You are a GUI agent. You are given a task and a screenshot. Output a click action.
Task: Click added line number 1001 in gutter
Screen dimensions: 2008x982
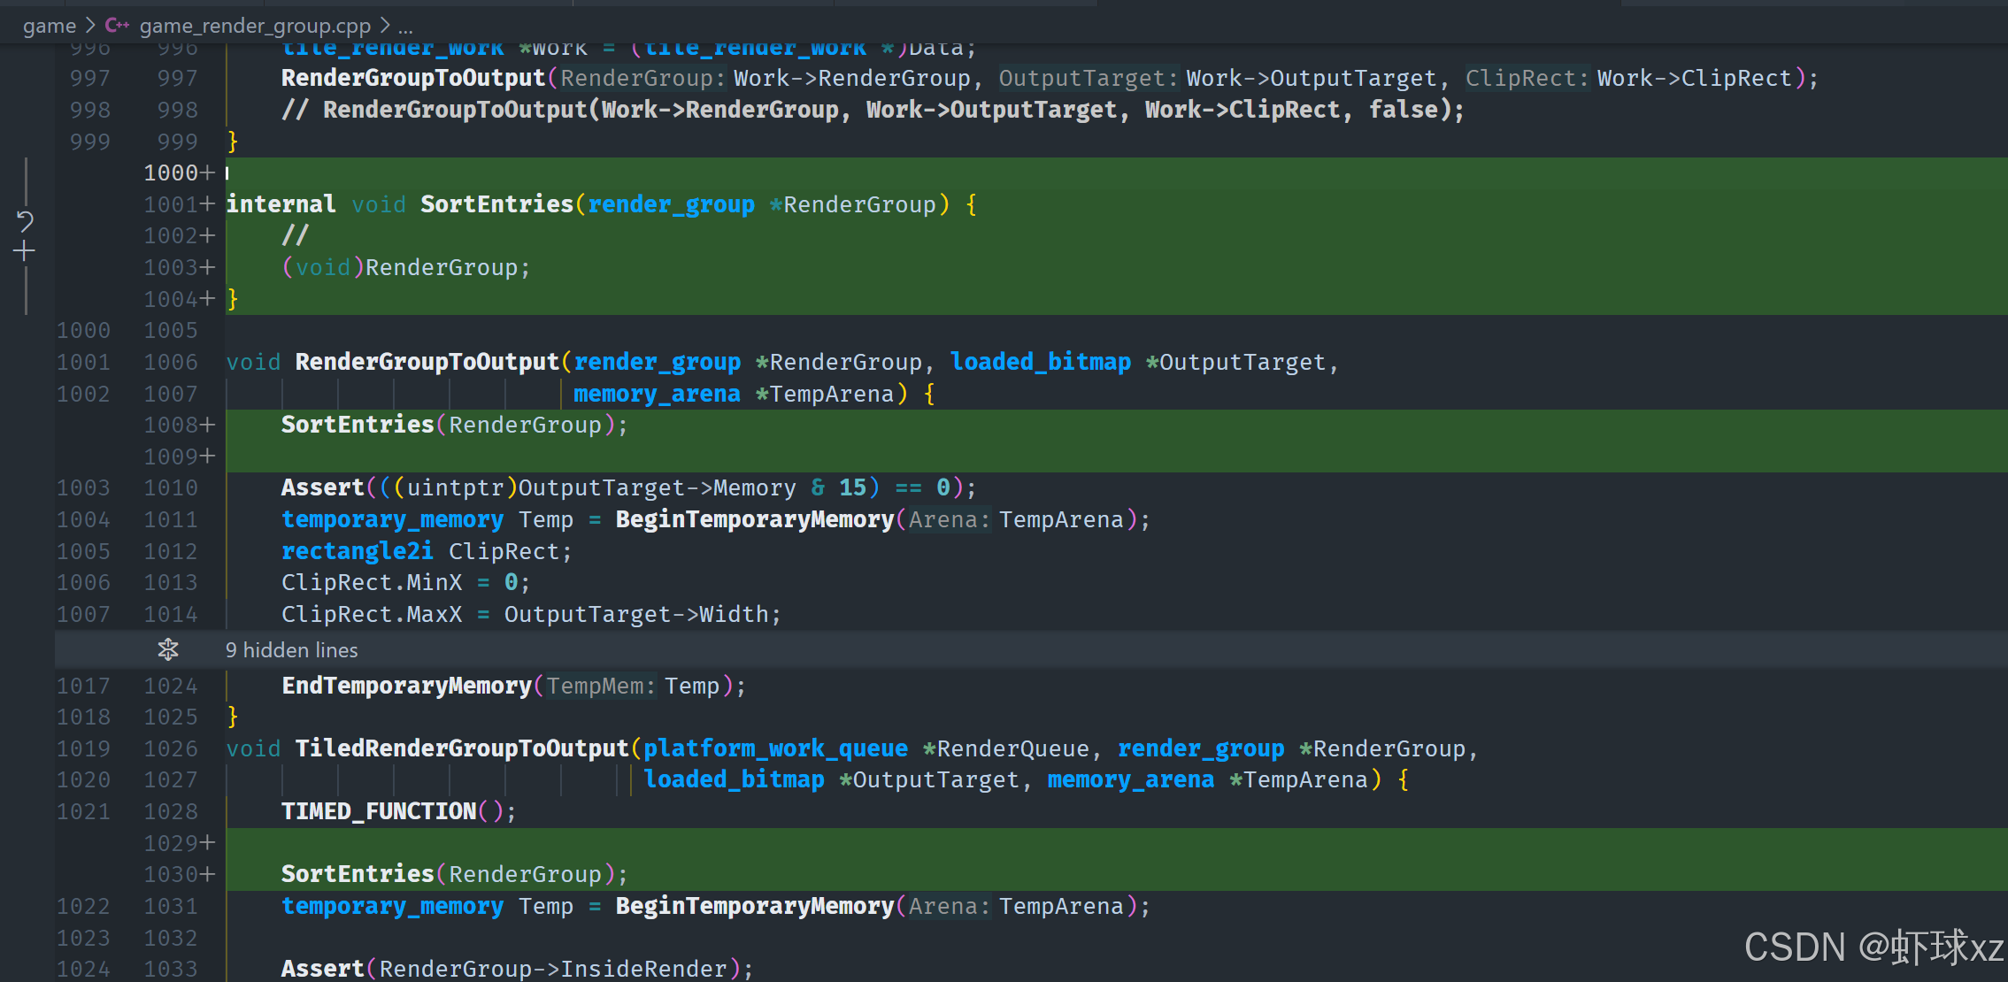(x=171, y=204)
